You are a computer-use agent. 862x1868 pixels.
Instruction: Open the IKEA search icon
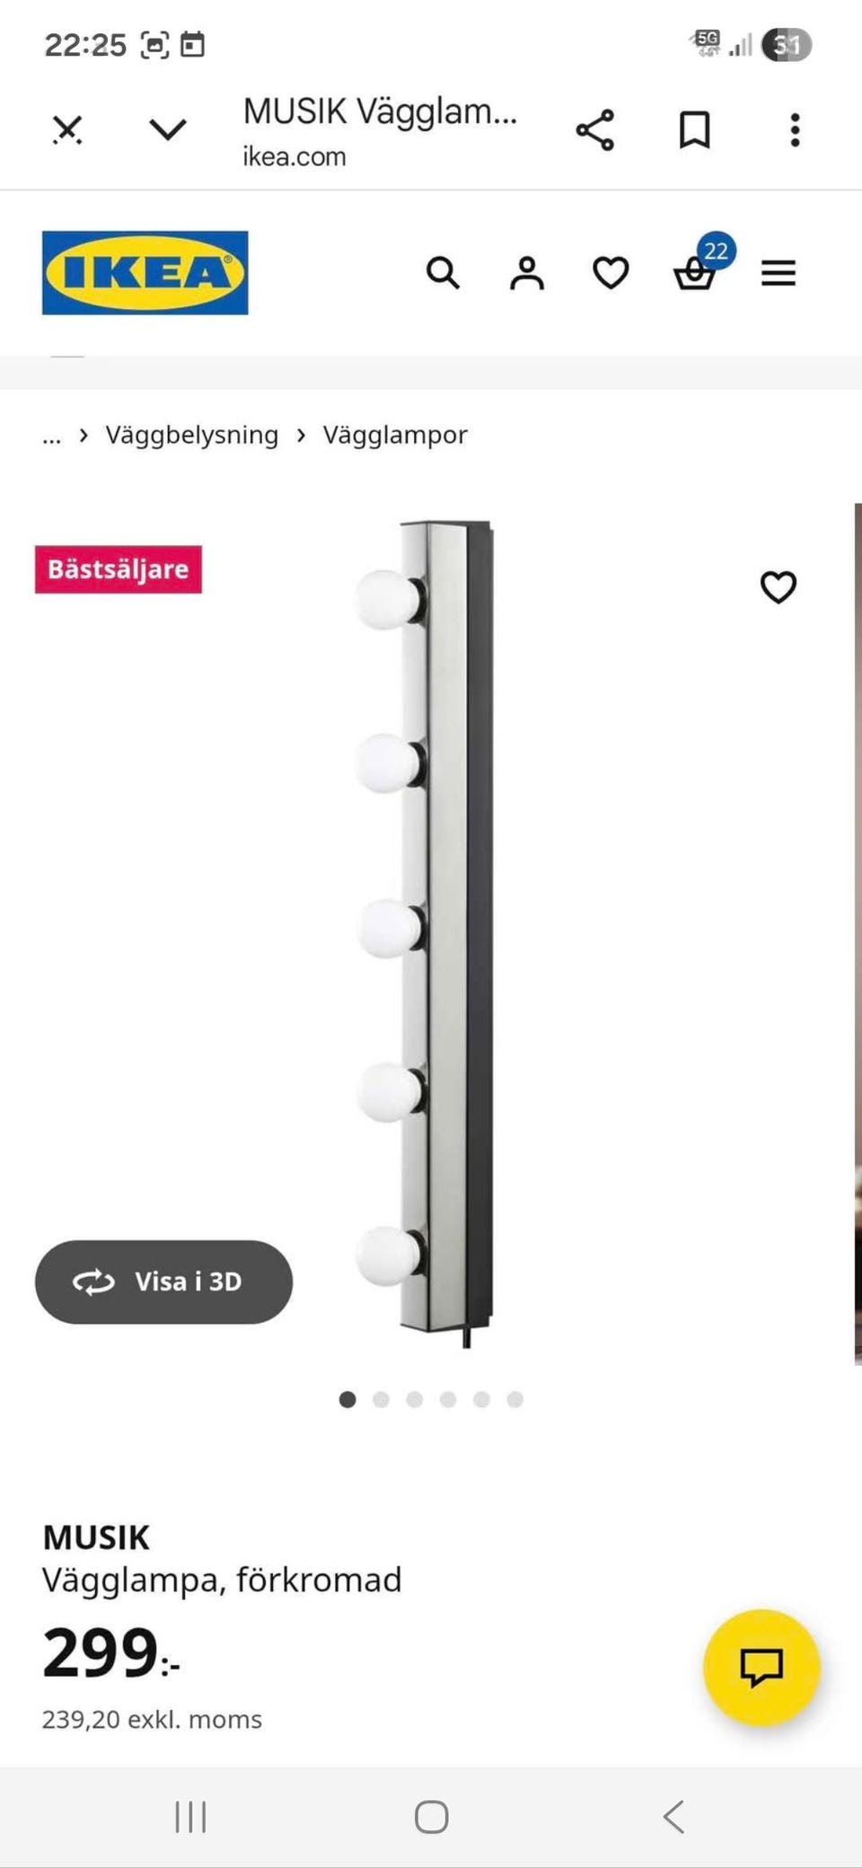[443, 272]
